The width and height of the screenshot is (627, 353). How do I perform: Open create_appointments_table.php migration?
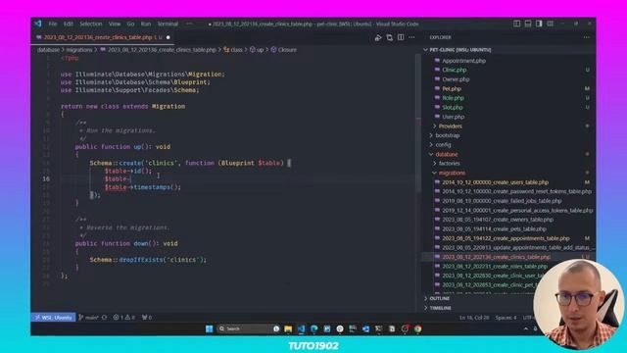[x=506, y=238]
